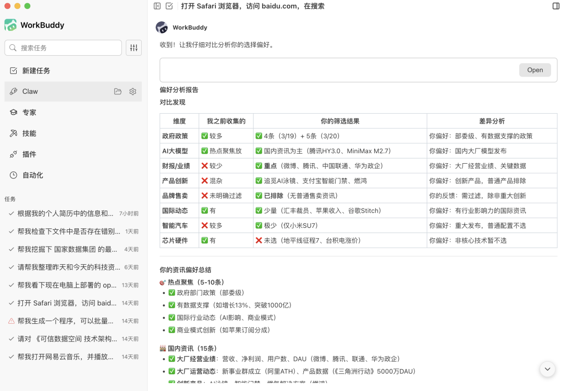Image resolution: width=563 pixels, height=391 pixels.
Task: Open task 根据我的个人简历中的信息
Action: [x=65, y=213]
